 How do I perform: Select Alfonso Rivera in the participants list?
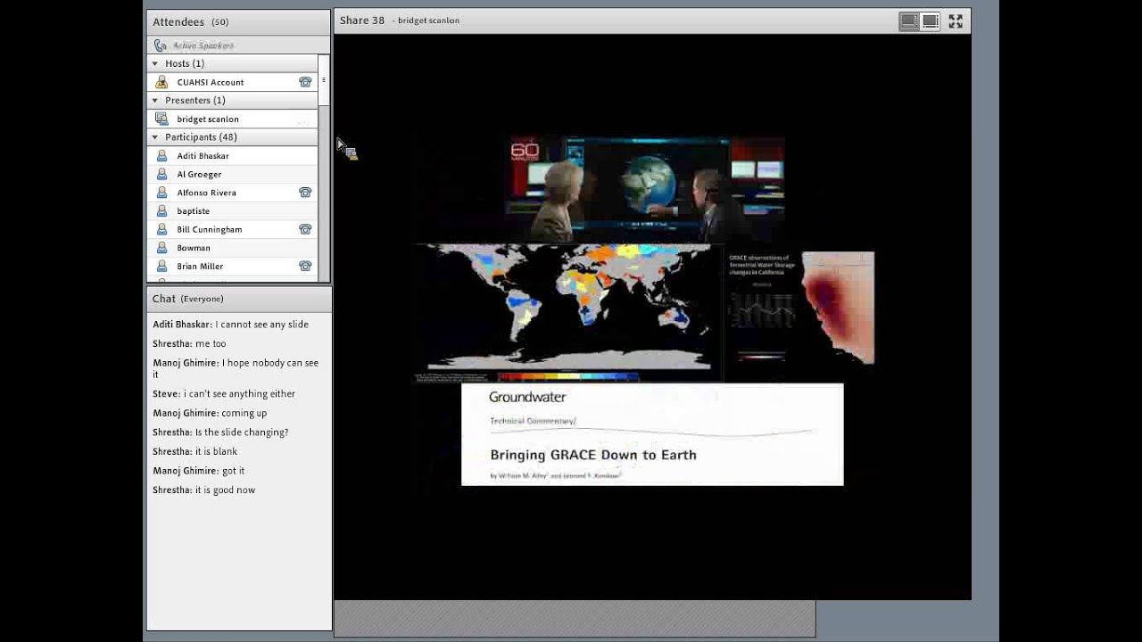point(232,193)
